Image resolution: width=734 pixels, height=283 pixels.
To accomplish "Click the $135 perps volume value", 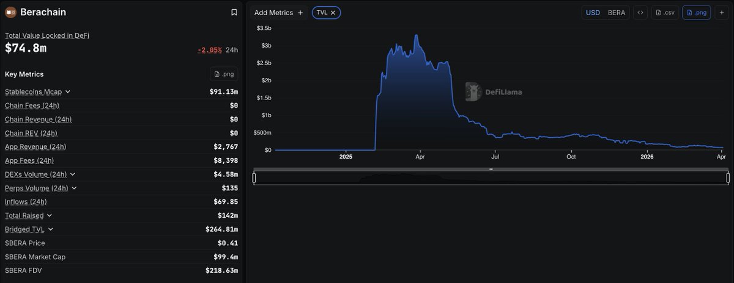I will click(230, 188).
